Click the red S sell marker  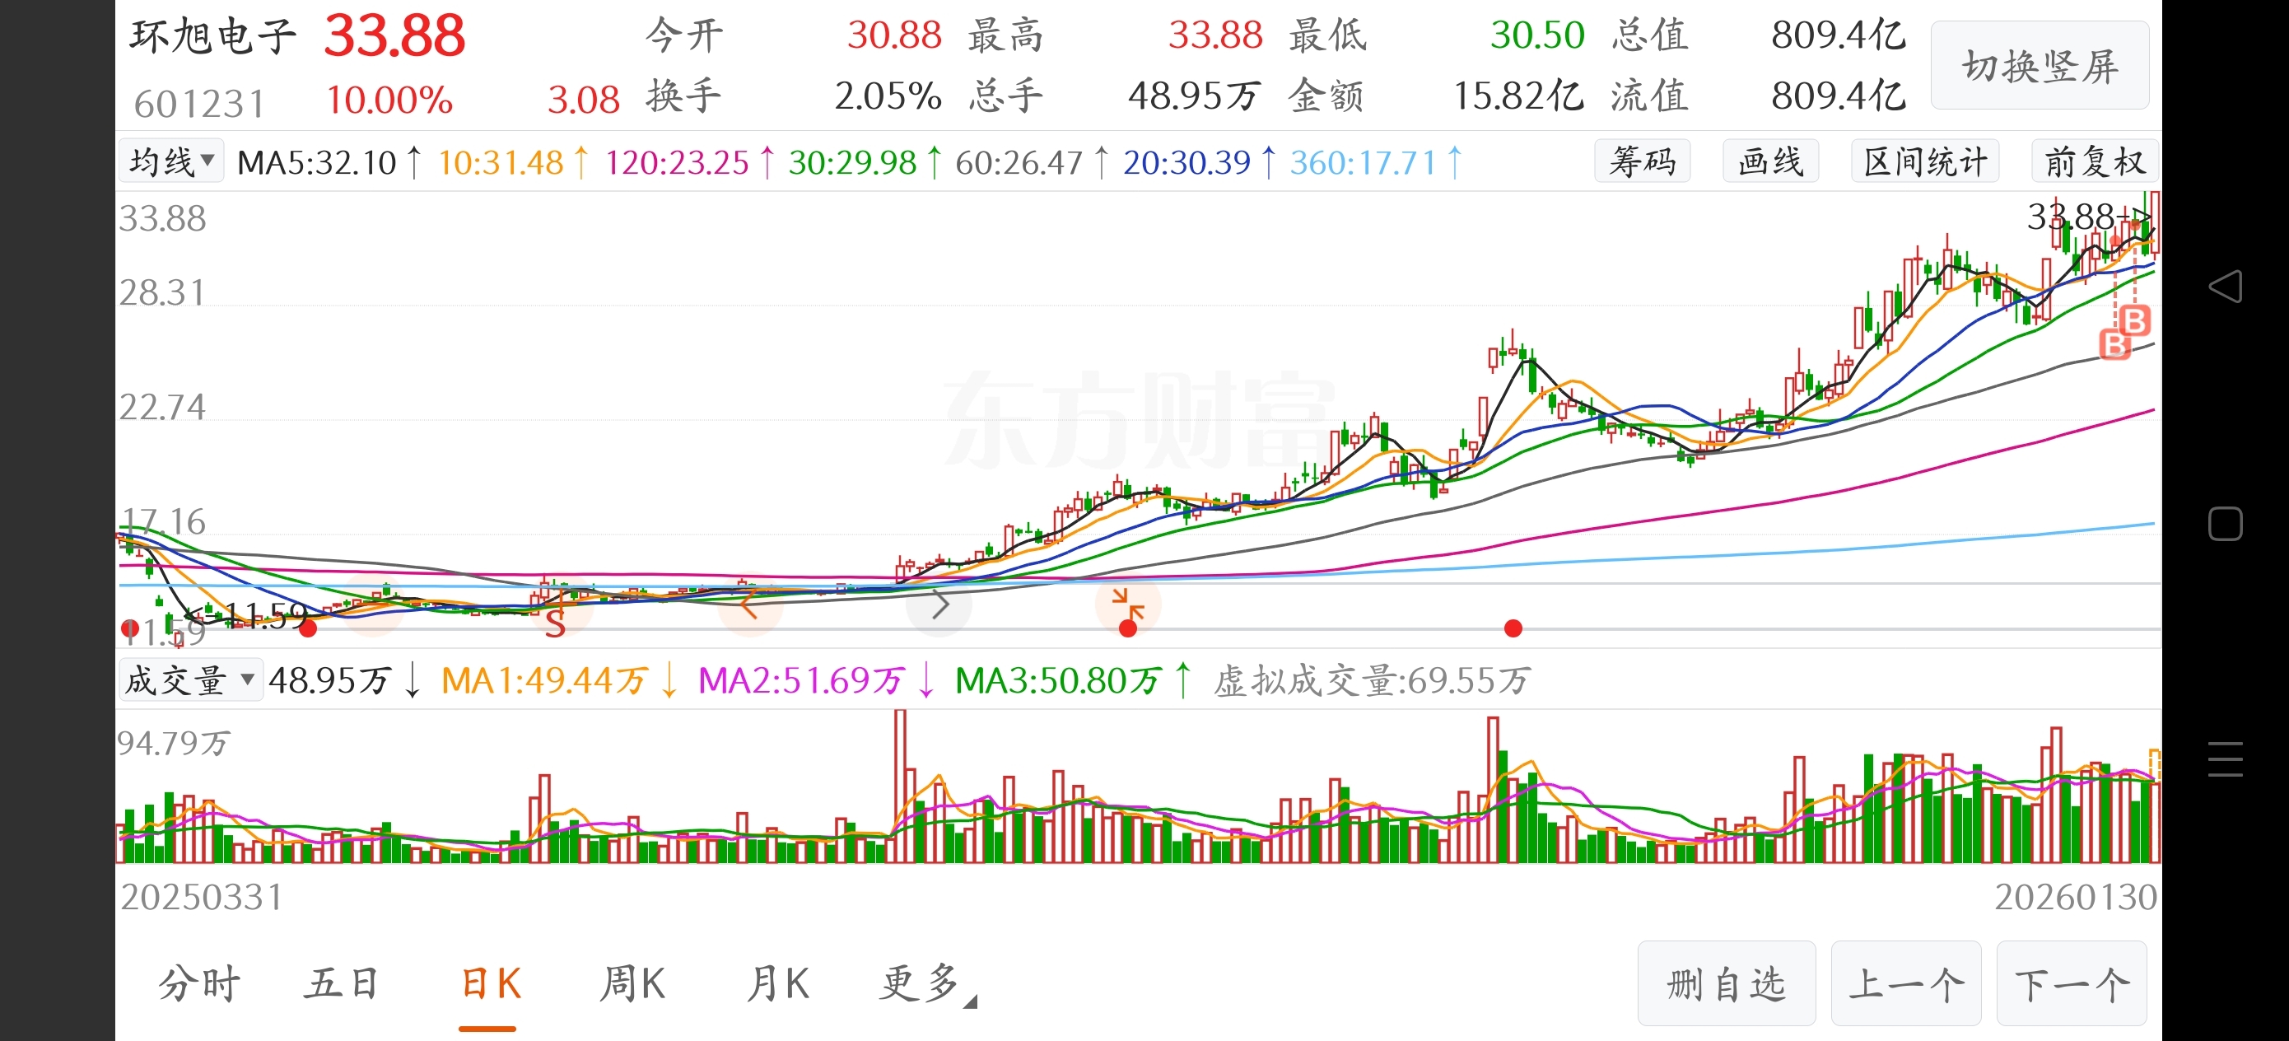pyautogui.click(x=555, y=624)
